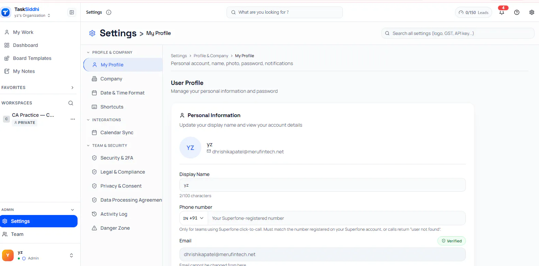The width and height of the screenshot is (539, 266).
Task: Open yz's Organization switcher
Action: point(32,15)
